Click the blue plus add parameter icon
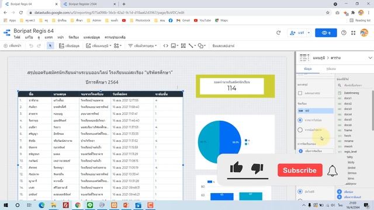The height and width of the screenshot is (210, 374). (340, 197)
